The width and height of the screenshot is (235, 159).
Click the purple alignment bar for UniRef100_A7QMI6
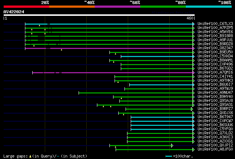tap(113, 73)
